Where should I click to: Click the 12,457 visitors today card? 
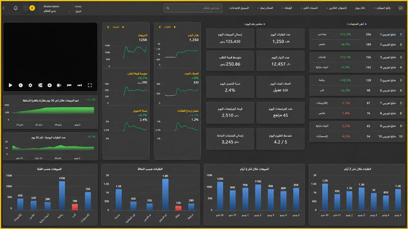(x=280, y=61)
